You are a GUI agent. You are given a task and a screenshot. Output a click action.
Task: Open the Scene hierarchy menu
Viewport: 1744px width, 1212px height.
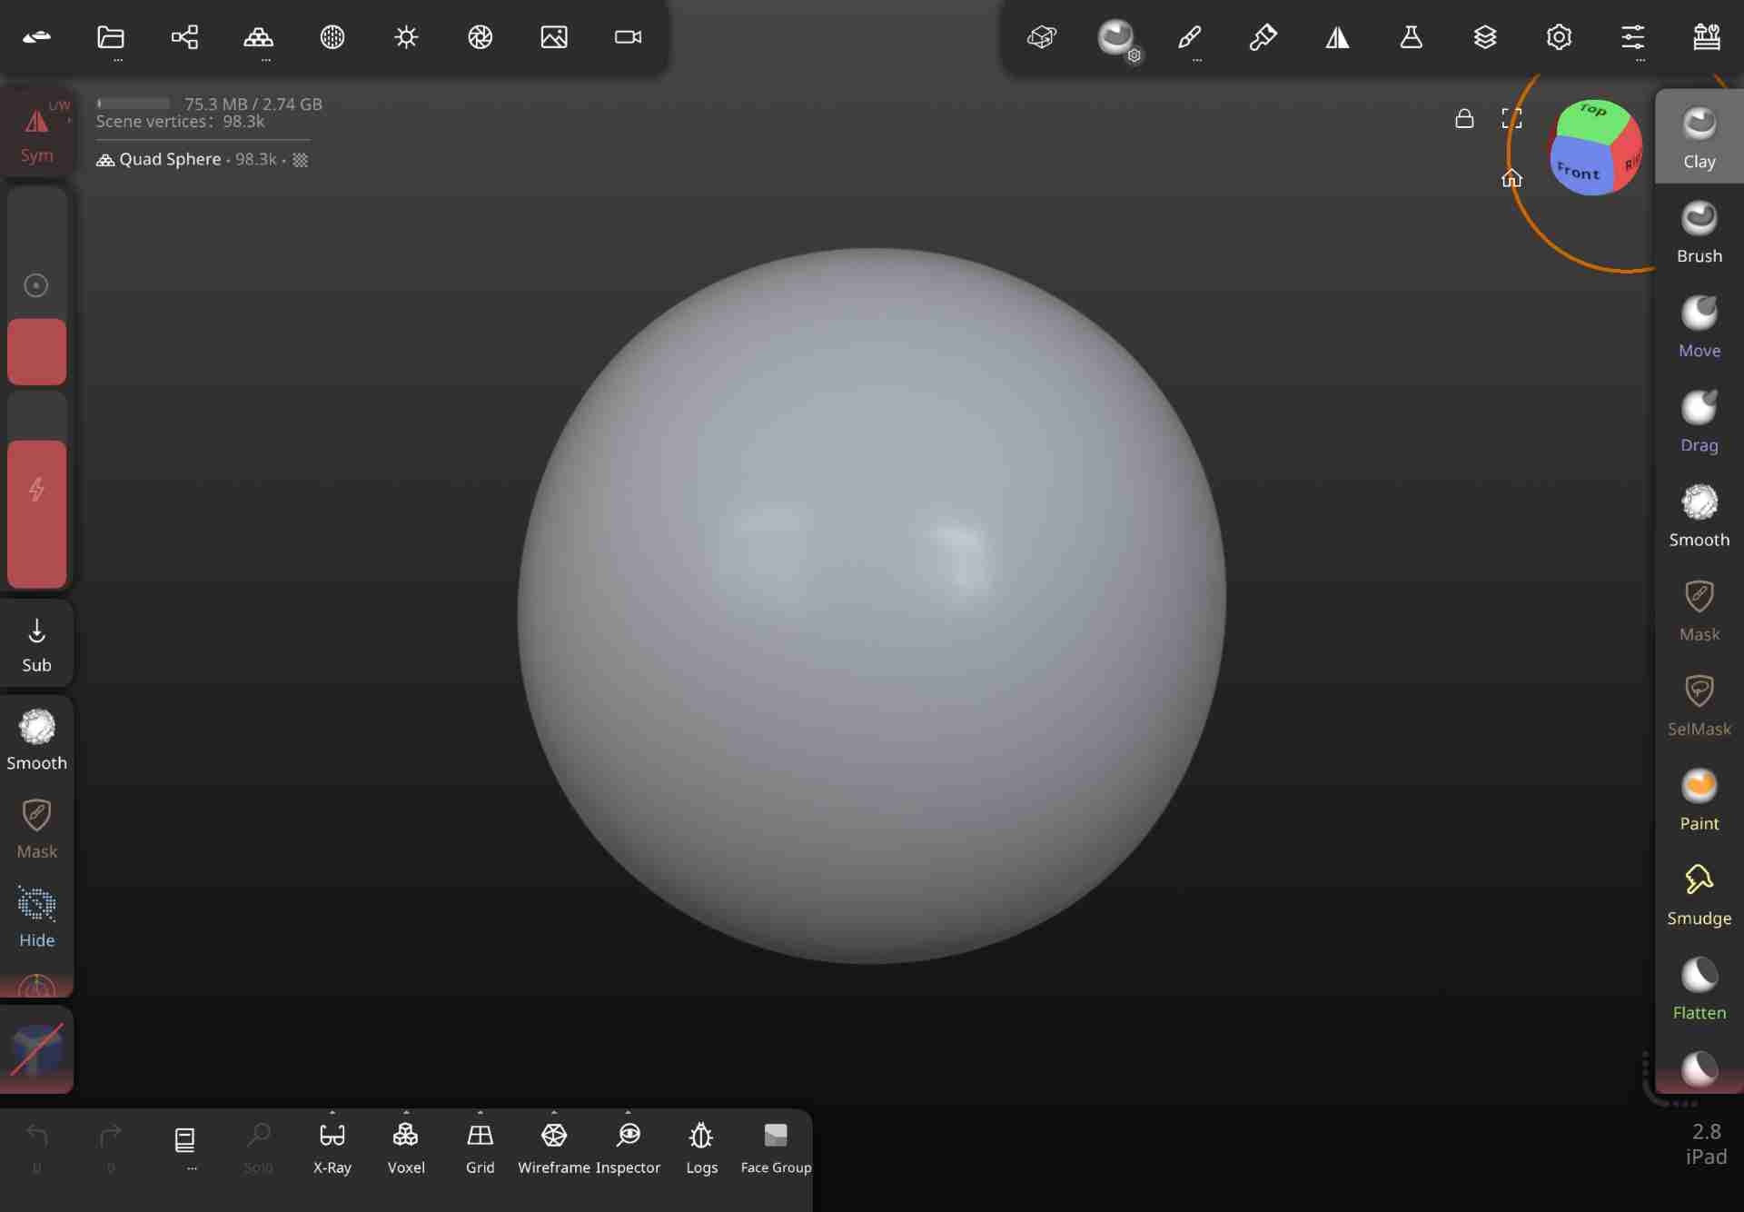pos(184,37)
